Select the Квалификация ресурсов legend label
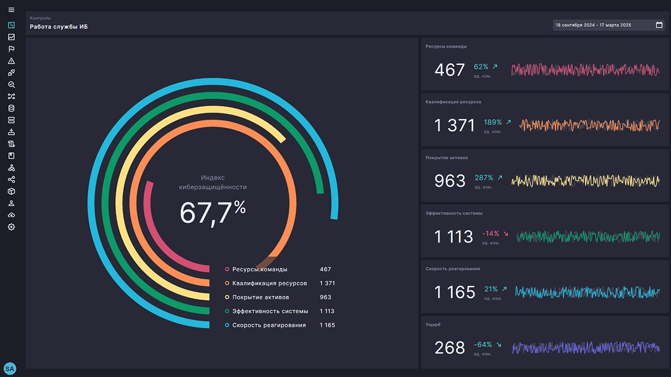 [x=269, y=283]
